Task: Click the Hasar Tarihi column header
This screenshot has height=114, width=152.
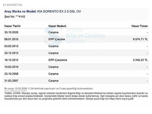Action: [x=12, y=26]
